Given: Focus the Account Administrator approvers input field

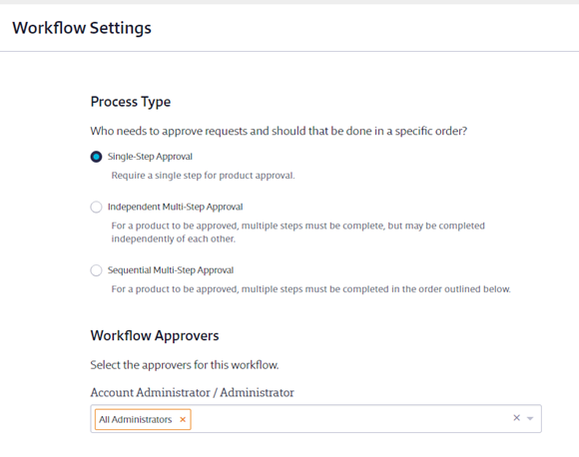Looking at the screenshot, I should pyautogui.click(x=316, y=419).
